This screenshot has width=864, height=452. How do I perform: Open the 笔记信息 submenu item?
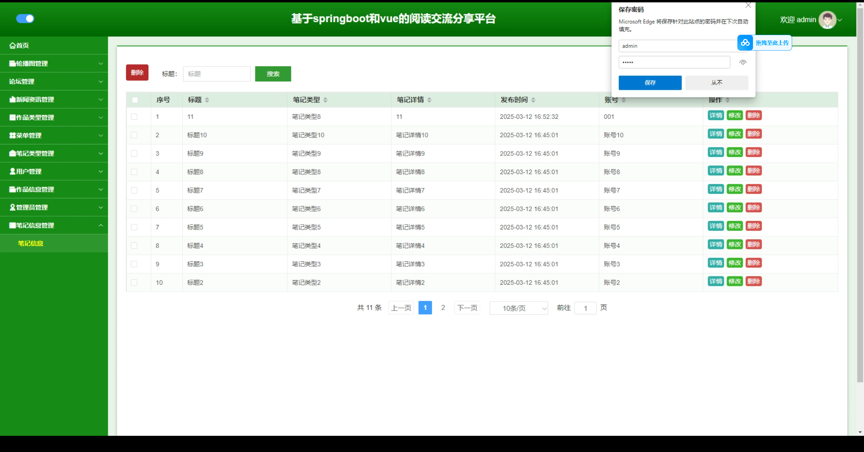30,244
